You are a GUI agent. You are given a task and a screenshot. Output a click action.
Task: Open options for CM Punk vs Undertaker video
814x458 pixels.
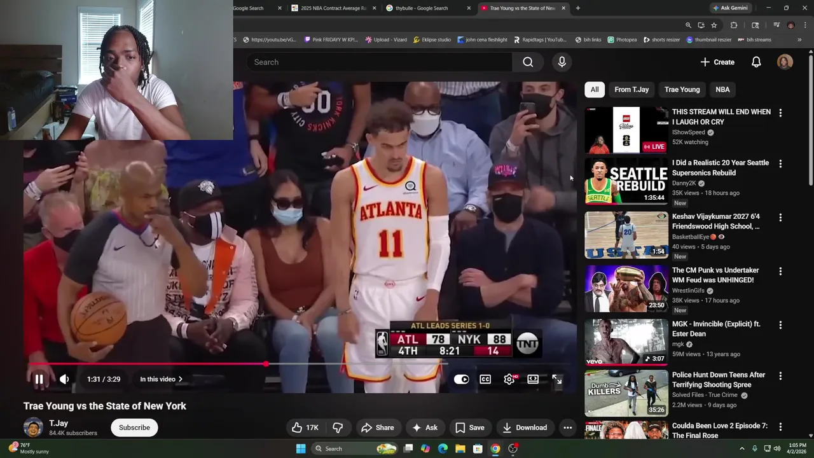point(780,271)
